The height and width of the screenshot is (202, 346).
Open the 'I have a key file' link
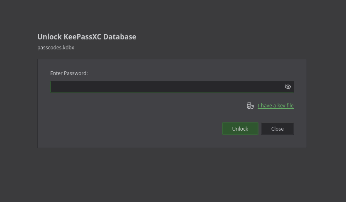[x=275, y=106]
